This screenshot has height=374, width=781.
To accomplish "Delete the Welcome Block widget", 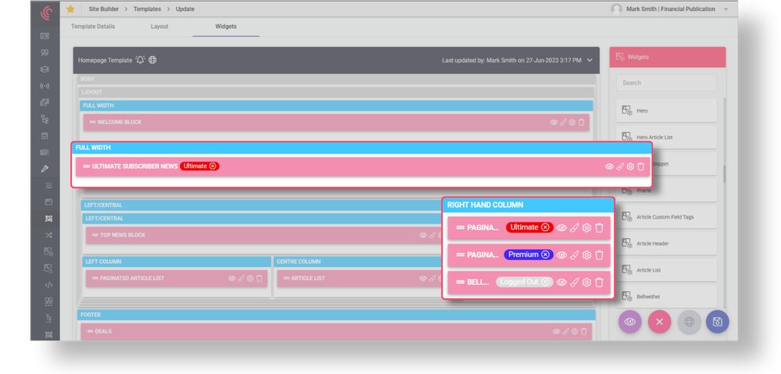I will coord(581,123).
